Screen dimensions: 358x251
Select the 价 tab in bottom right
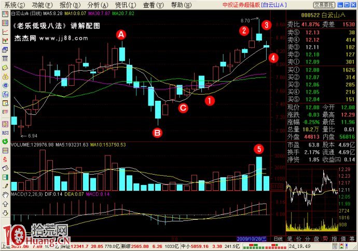[x=299, y=239]
